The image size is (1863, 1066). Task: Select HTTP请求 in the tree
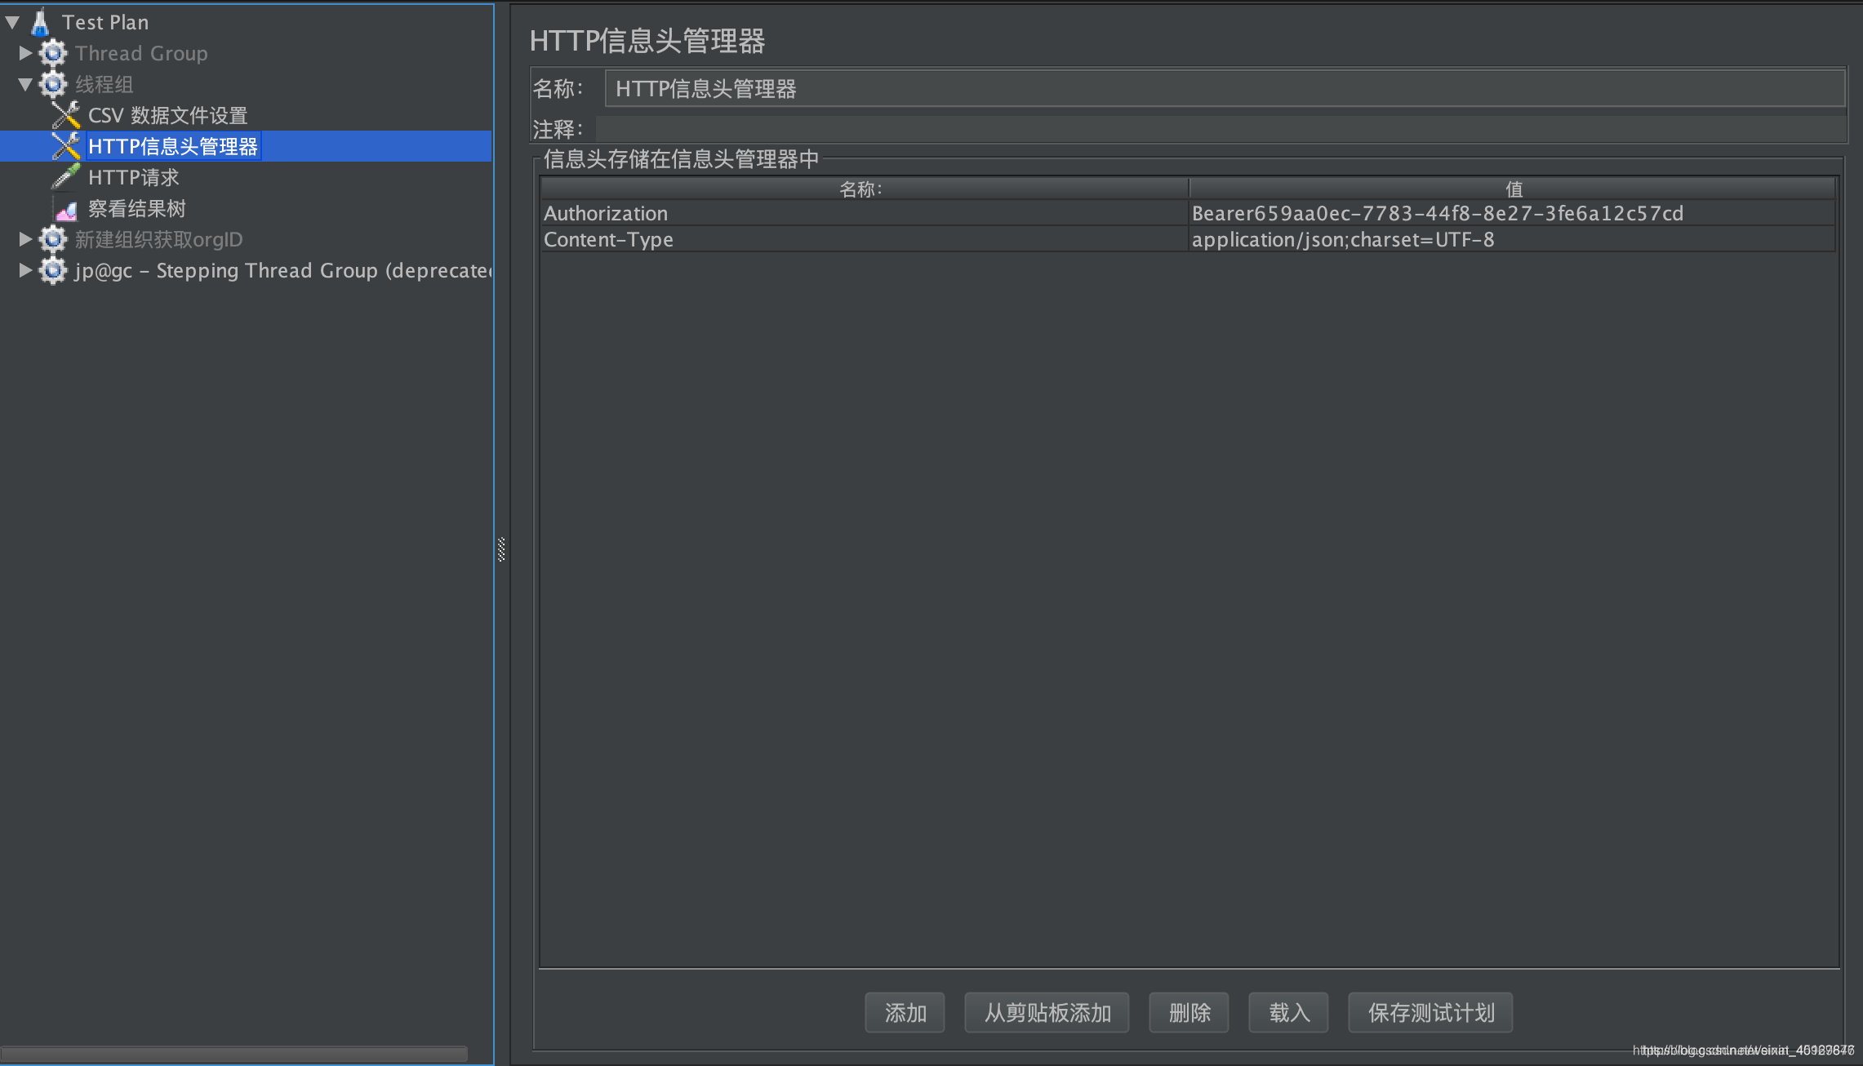click(133, 177)
